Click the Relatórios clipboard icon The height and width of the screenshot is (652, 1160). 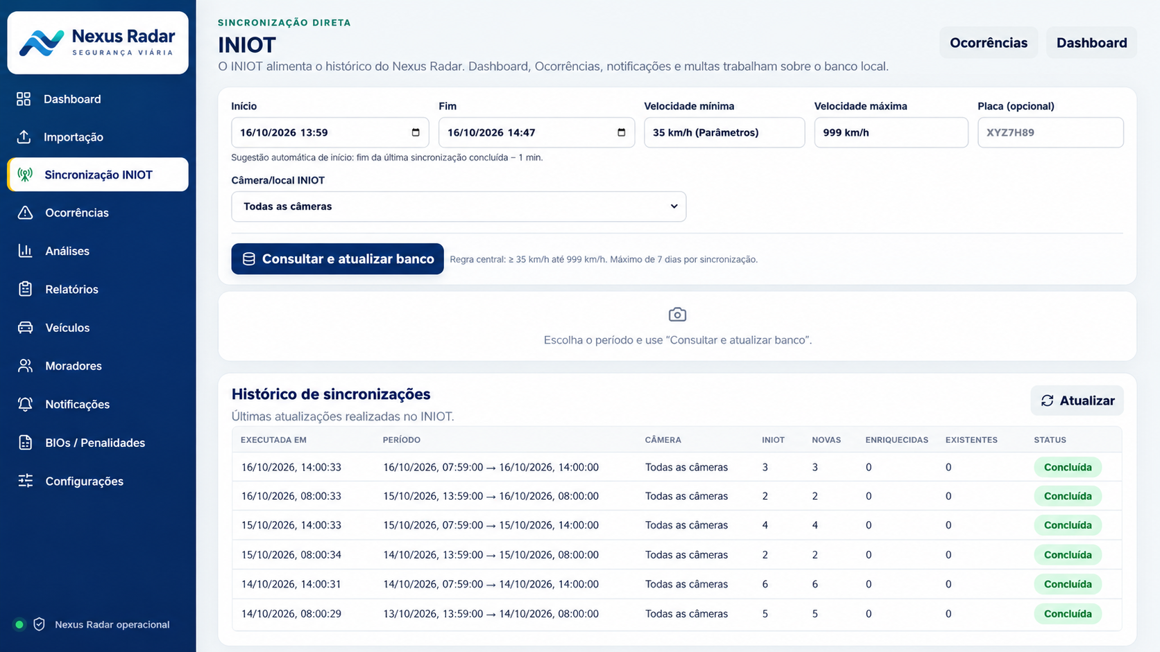tap(25, 289)
